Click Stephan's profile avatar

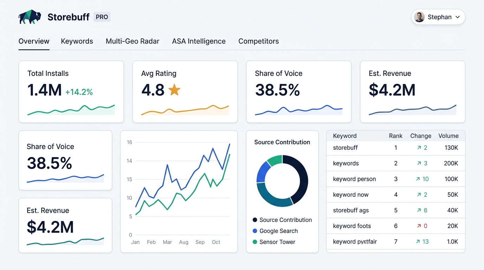pos(419,17)
